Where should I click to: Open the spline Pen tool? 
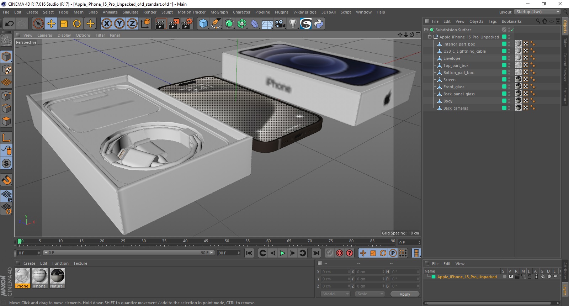click(x=216, y=24)
